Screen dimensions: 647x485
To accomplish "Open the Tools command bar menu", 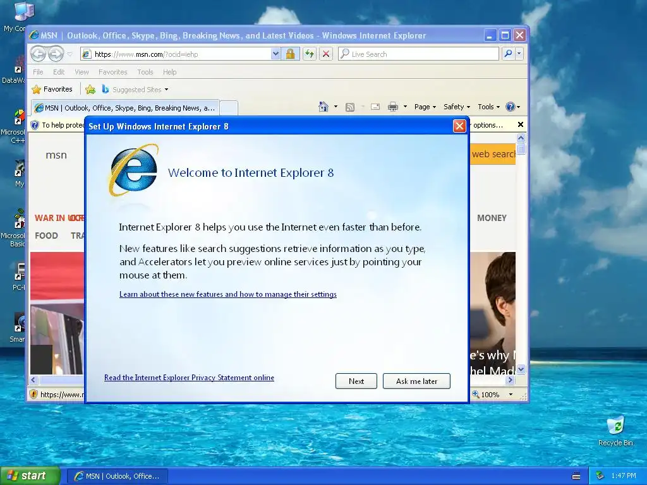I will (x=488, y=107).
